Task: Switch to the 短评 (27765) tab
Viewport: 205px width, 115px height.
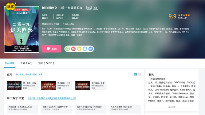Action: [x=46, y=63]
